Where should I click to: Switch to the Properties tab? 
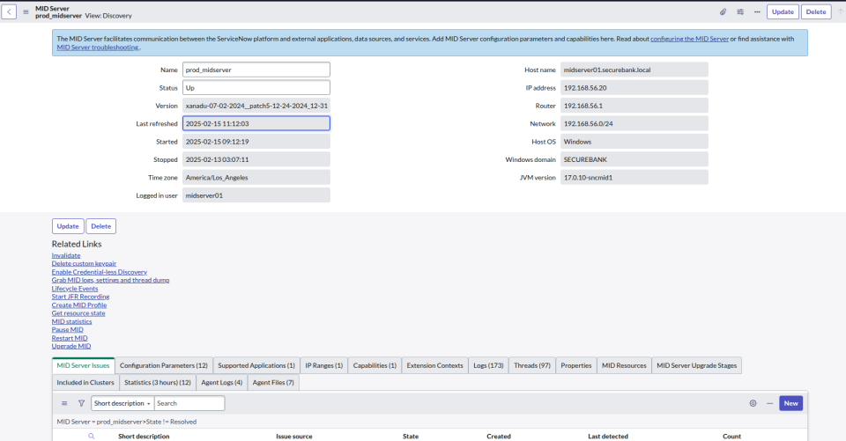[575, 365]
